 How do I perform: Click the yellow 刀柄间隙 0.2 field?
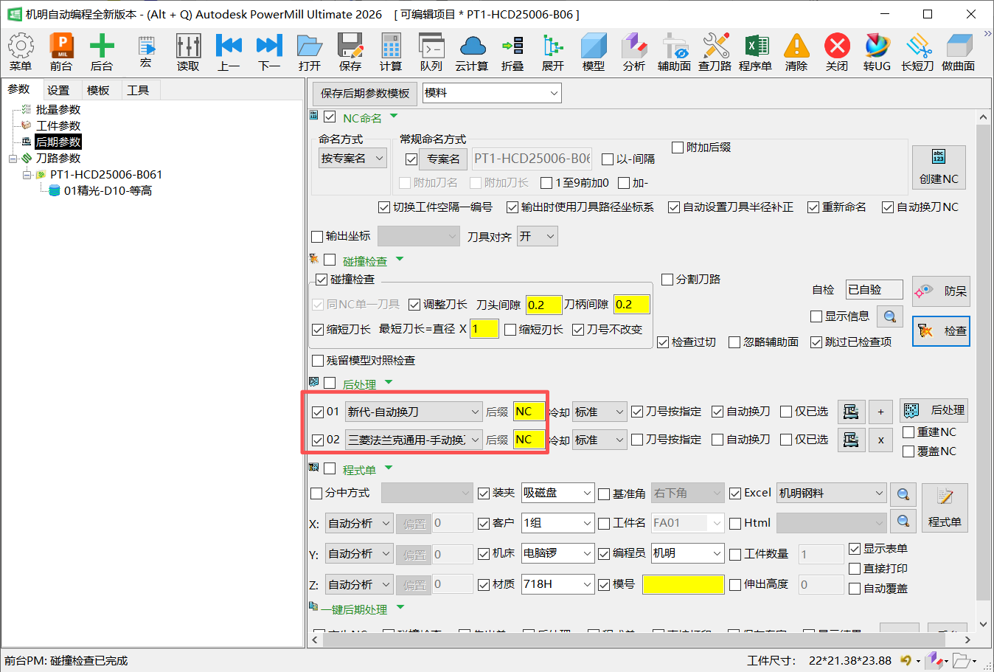[632, 305]
